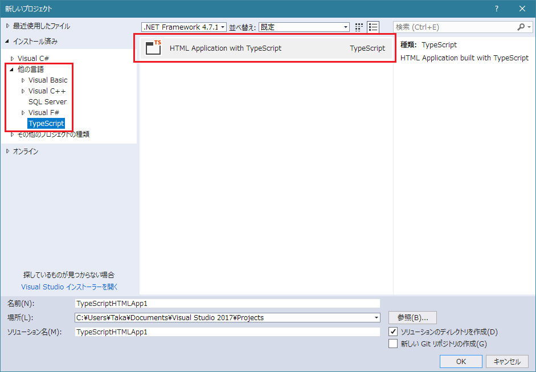Click the 他の言語 tree label
Viewport: 536px width, 372px height.
pyautogui.click(x=31, y=70)
